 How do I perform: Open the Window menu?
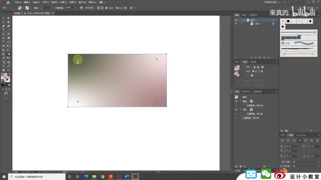coord(83,2)
